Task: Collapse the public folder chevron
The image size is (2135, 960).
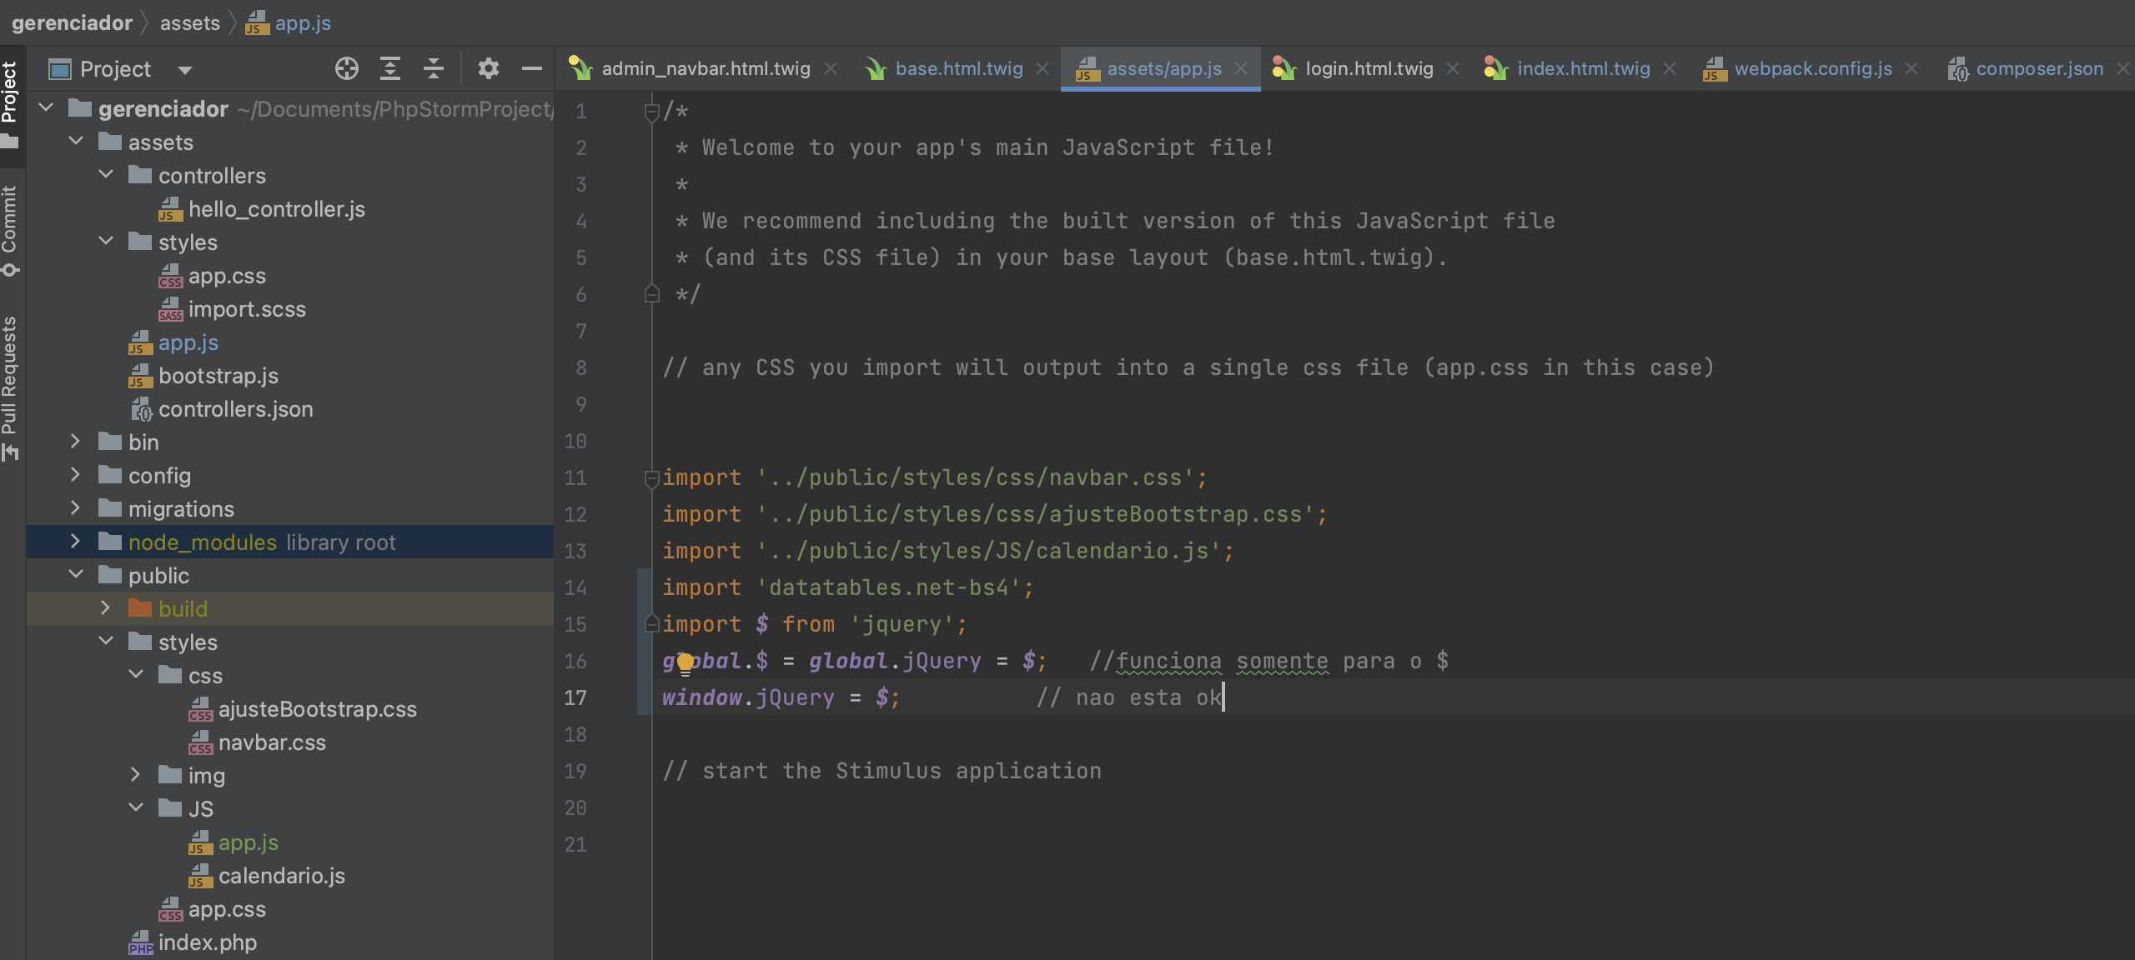Action: (x=77, y=575)
